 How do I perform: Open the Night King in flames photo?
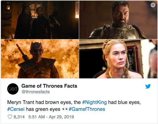point(40,59)
